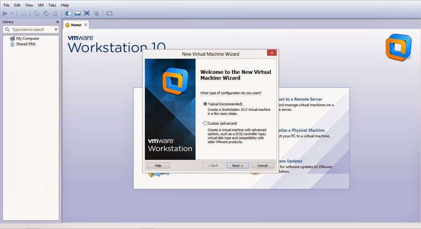Viewport: 421px width, 229px height.
Task: Open the Snapshot Manager toolbar icon
Action: coord(55,13)
